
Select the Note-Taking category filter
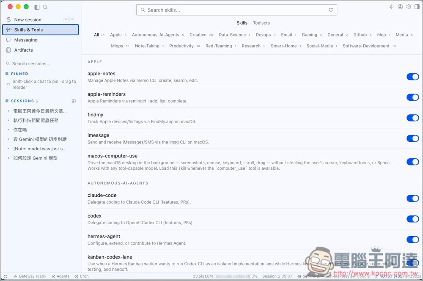(x=149, y=46)
